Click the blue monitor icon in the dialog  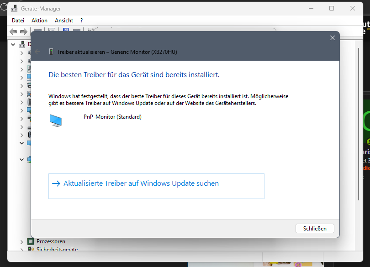click(56, 120)
